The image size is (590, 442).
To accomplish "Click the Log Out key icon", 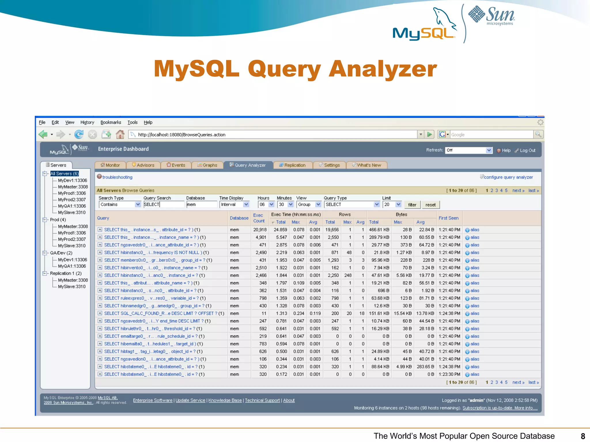I will (x=517, y=150).
